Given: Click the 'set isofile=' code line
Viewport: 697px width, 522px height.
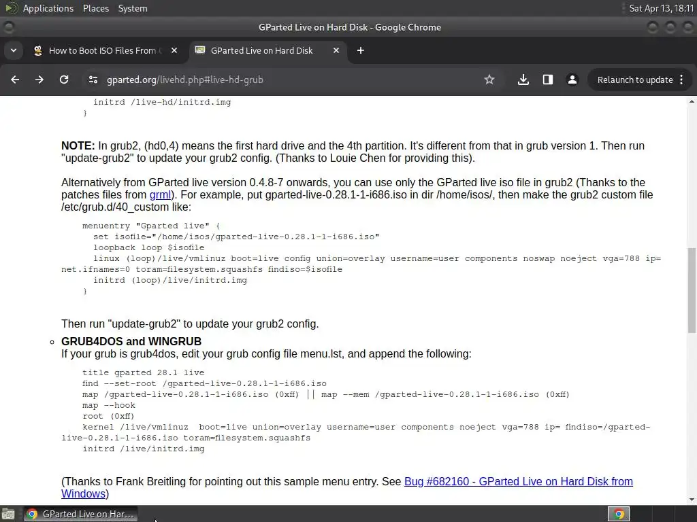Looking at the screenshot, I should (x=236, y=237).
